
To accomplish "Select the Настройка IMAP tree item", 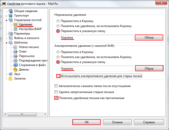I will click(30, 29).
